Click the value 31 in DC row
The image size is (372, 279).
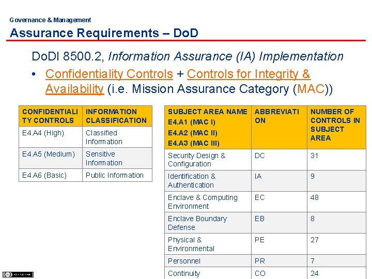[x=336, y=160]
